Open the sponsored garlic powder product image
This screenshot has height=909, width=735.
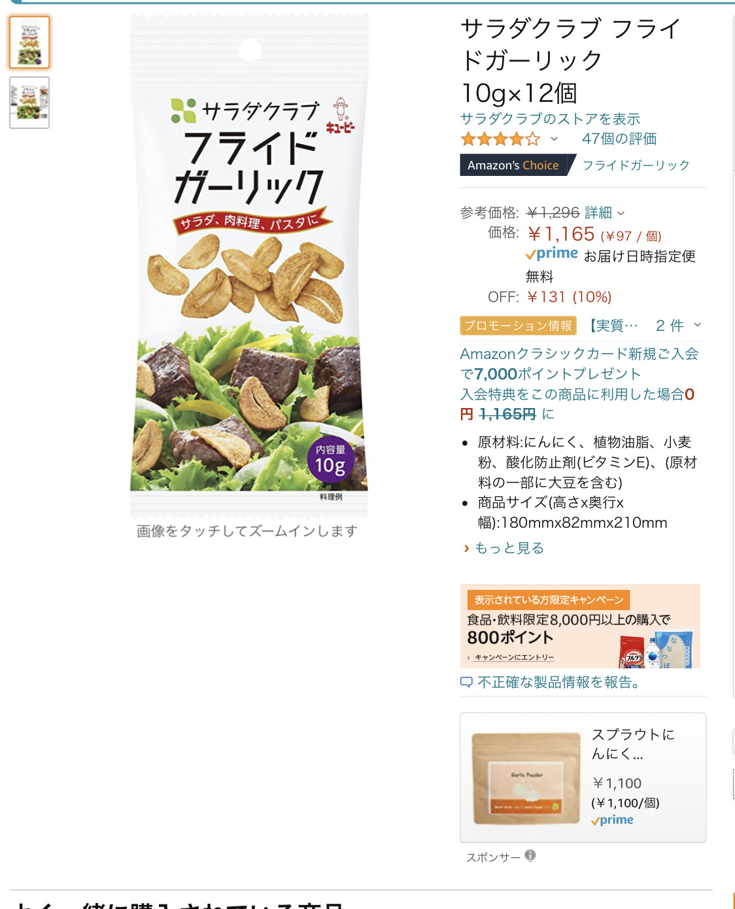526,779
